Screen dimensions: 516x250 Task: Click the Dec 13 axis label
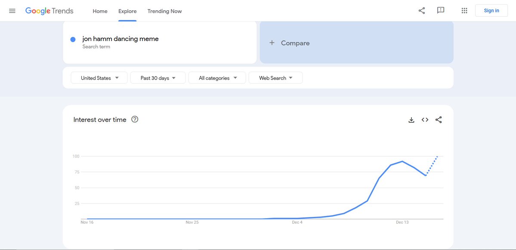[402, 222]
